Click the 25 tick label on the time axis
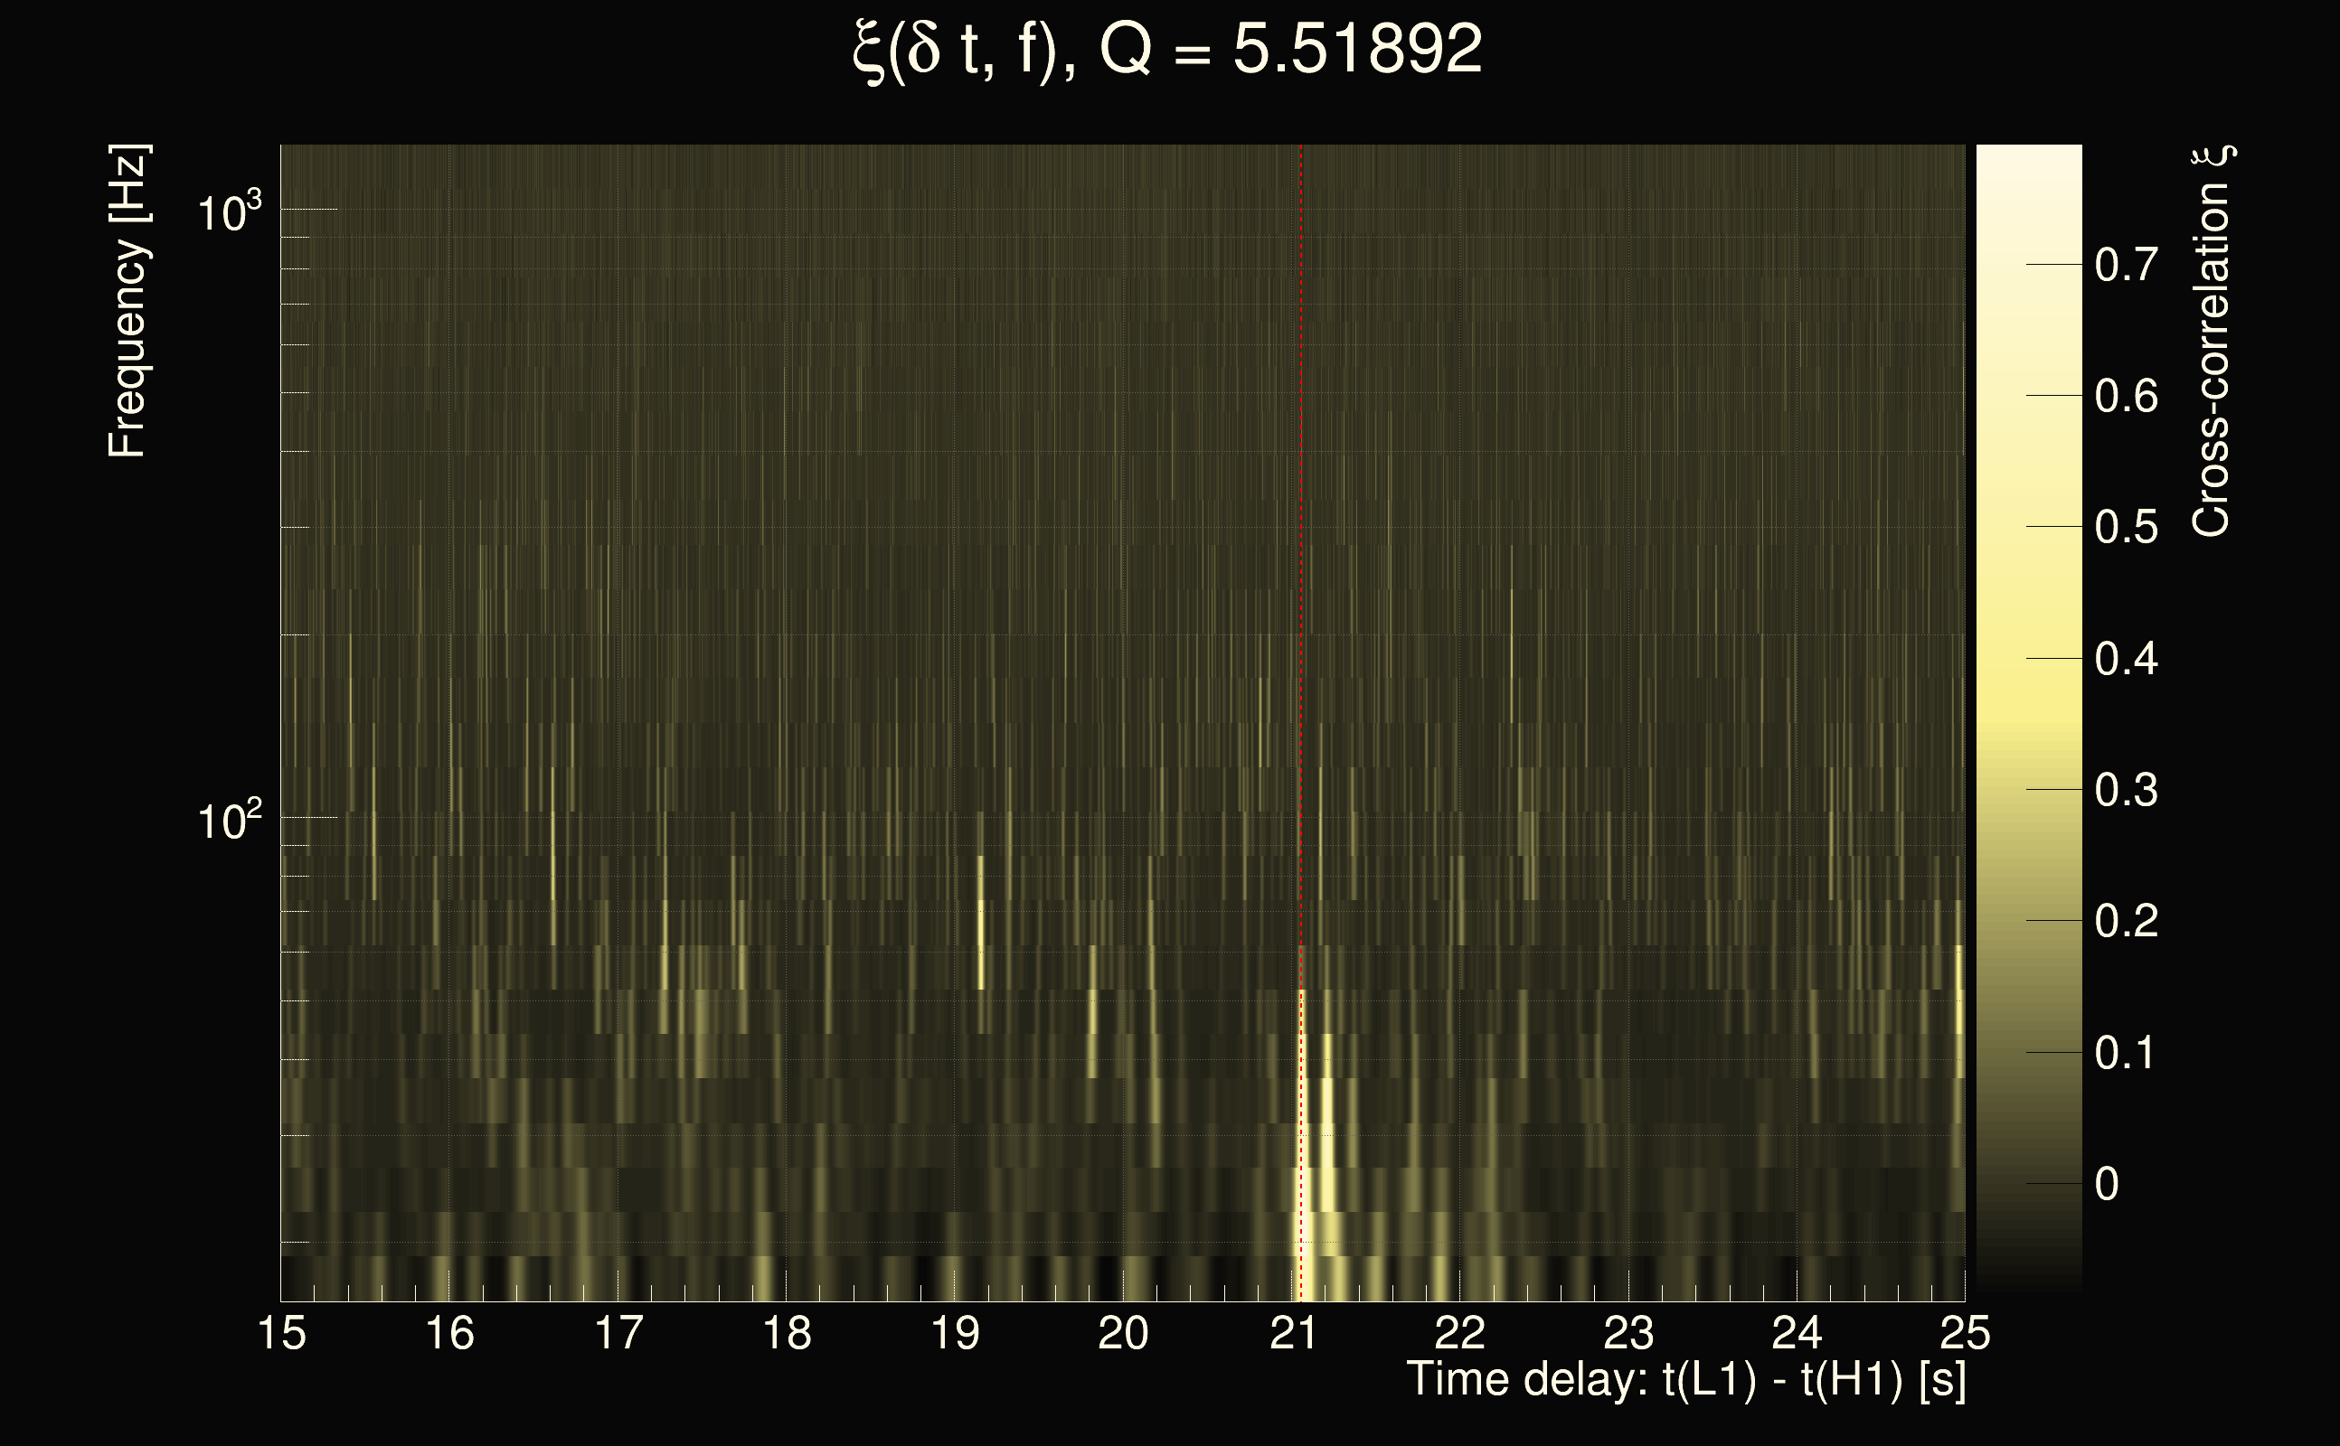Screen dimensions: 2340x1446 pos(1965,1334)
